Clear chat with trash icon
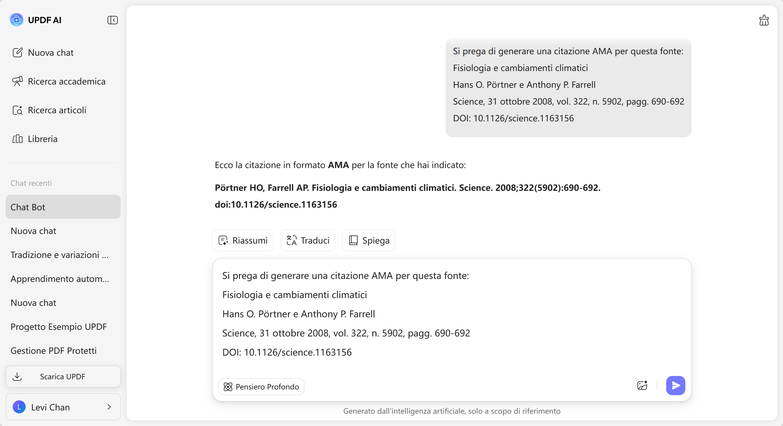Image resolution: width=783 pixels, height=426 pixels. tap(764, 20)
